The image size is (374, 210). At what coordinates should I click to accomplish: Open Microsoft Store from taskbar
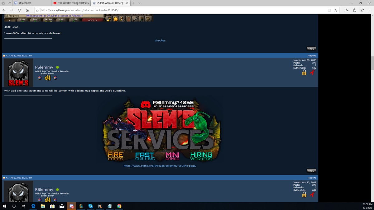(x=52, y=206)
